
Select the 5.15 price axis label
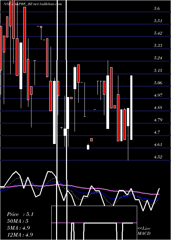coord(158,71)
